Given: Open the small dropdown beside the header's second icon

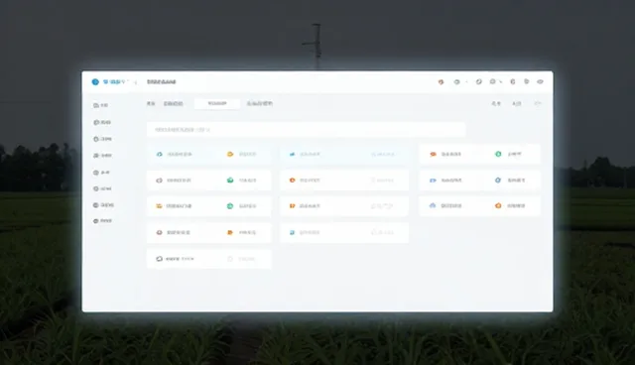Looking at the screenshot, I should tap(466, 81).
